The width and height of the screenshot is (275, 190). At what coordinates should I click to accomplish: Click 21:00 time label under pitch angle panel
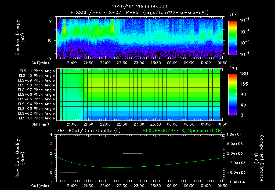tap(72, 125)
